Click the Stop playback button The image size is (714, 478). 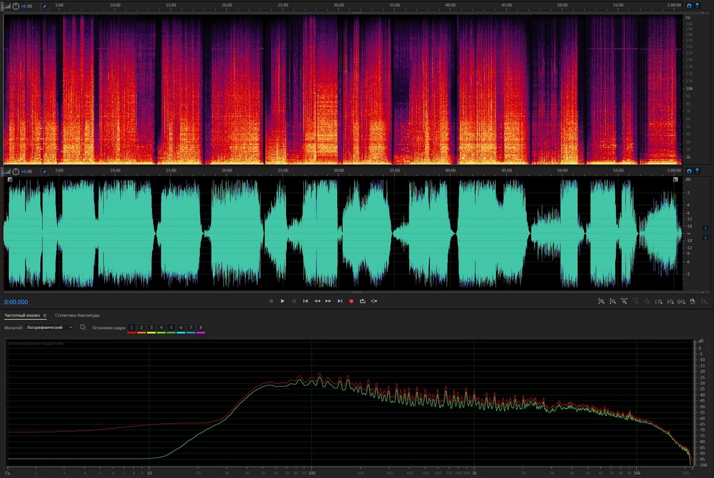coord(271,301)
